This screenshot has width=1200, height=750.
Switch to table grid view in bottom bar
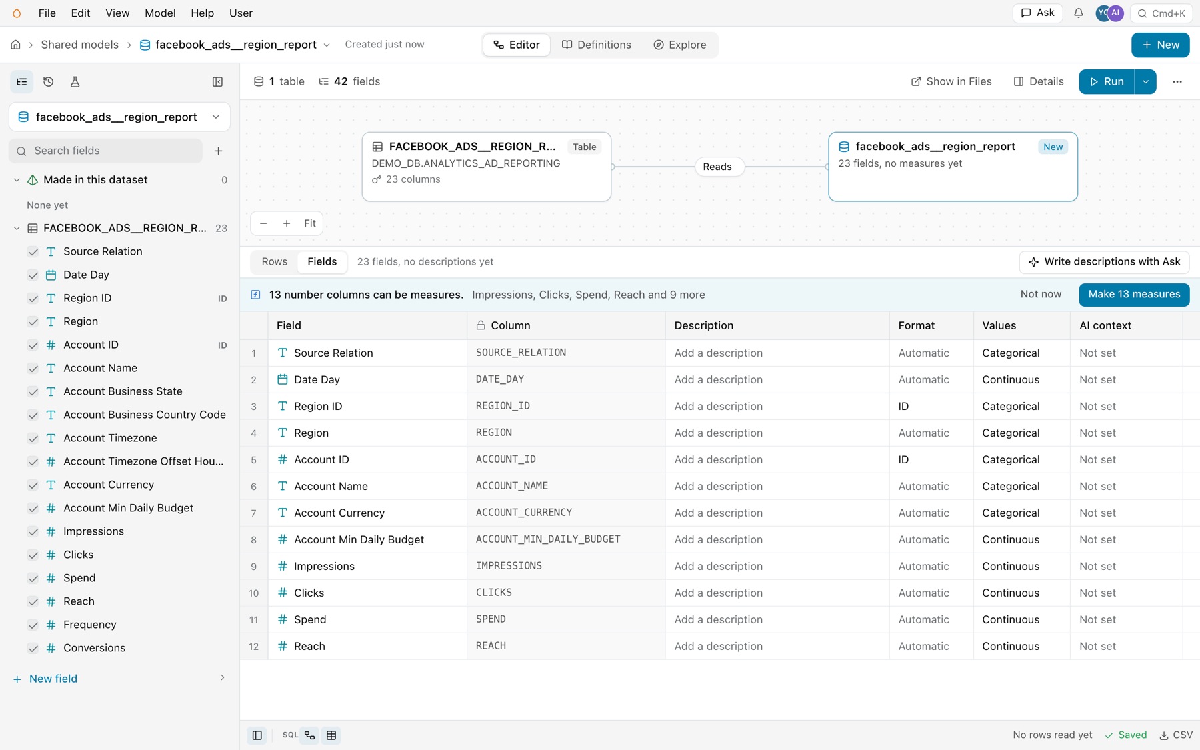click(331, 735)
